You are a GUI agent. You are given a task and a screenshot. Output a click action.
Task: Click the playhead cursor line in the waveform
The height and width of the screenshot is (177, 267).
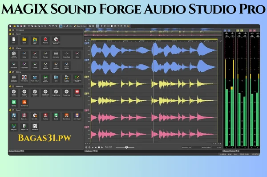pyautogui.click(x=154, y=92)
